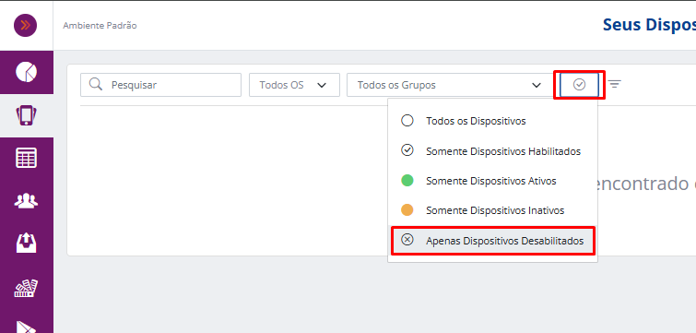The height and width of the screenshot is (333, 696).
Task: Select Somente Dispositivos Inativos orange option
Action: (492, 210)
